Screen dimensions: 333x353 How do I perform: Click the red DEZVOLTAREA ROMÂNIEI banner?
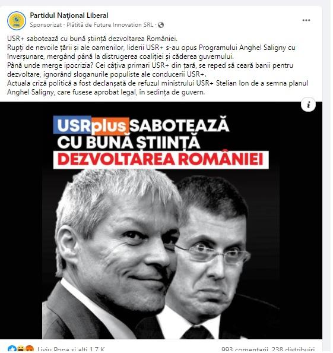coord(161,160)
